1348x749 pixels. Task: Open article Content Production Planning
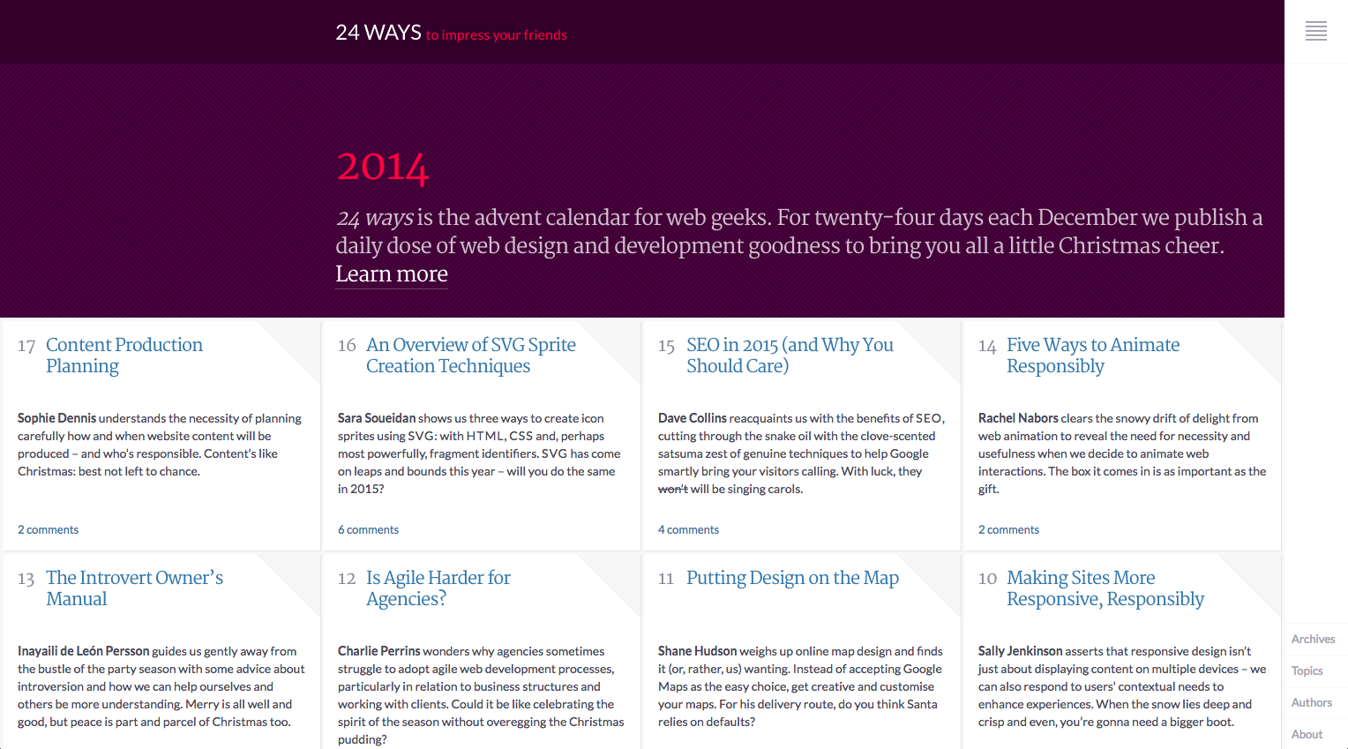click(124, 356)
